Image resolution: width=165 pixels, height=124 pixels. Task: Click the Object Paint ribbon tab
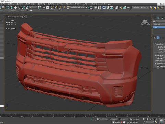(x=12, y=11)
